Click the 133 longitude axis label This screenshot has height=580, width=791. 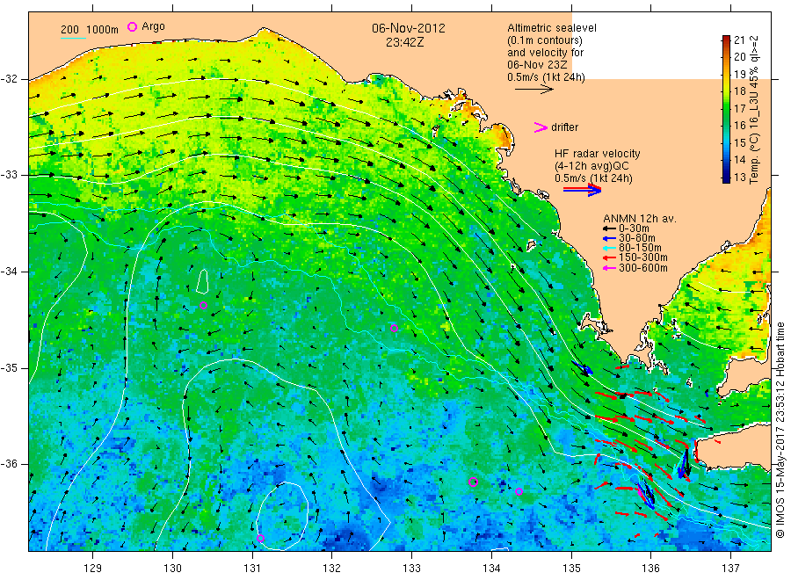click(x=411, y=568)
